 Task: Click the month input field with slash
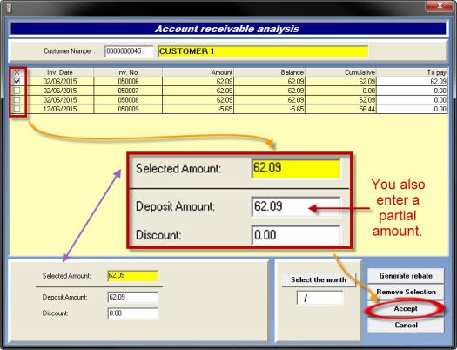(319, 298)
